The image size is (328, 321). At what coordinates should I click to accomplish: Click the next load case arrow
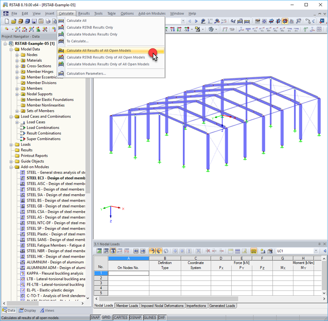click(x=196, y=21)
